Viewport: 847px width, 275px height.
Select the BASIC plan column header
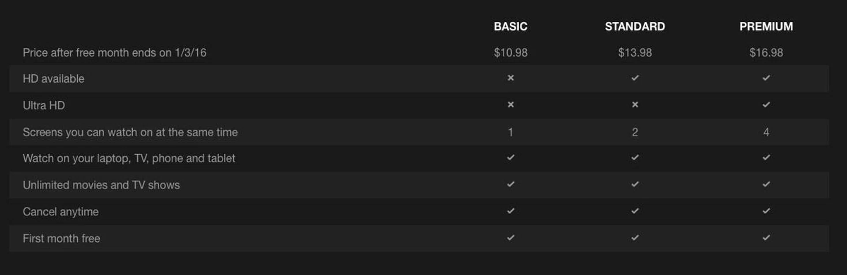tap(510, 26)
